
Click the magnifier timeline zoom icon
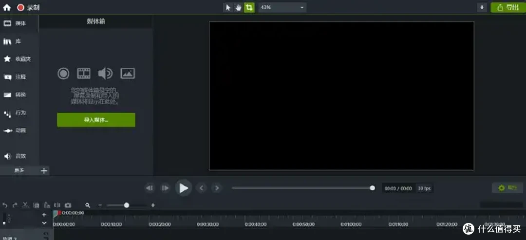tap(88, 205)
